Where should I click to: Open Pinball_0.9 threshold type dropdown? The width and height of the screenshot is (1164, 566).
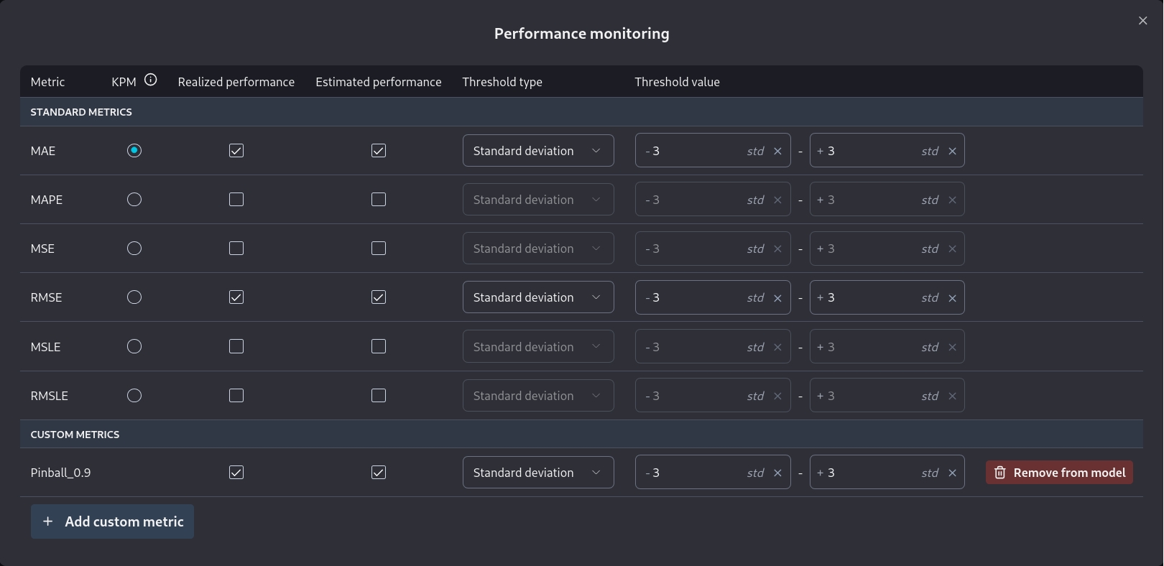[537, 473]
